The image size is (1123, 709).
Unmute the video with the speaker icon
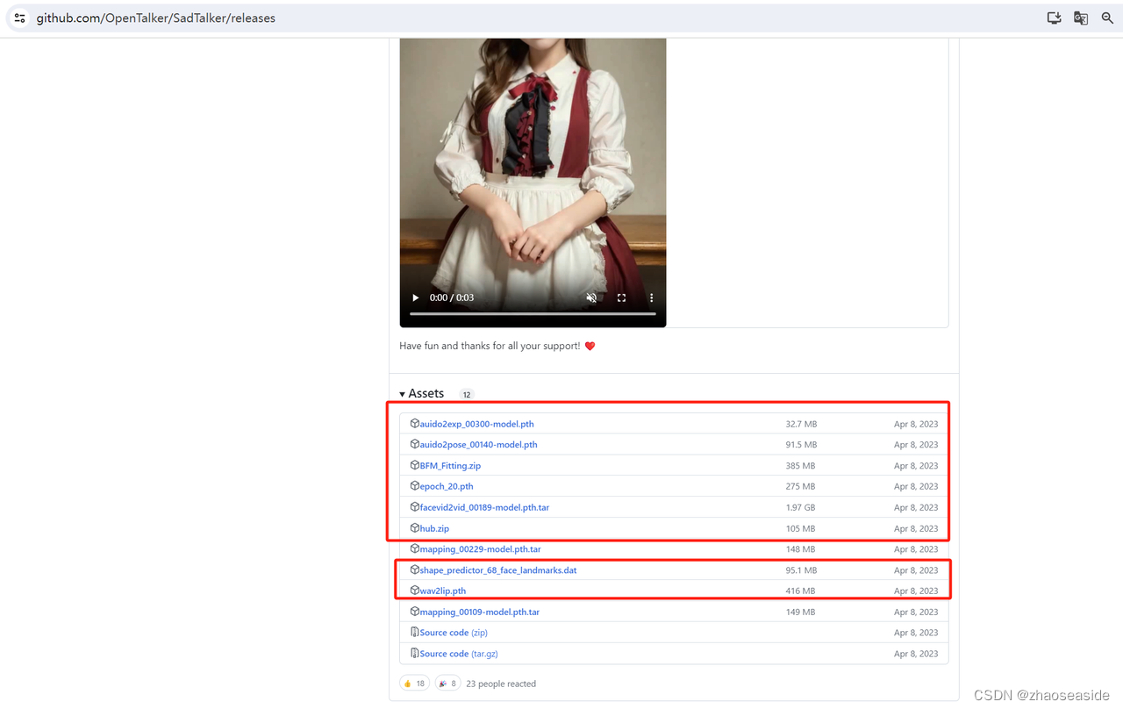pos(591,297)
